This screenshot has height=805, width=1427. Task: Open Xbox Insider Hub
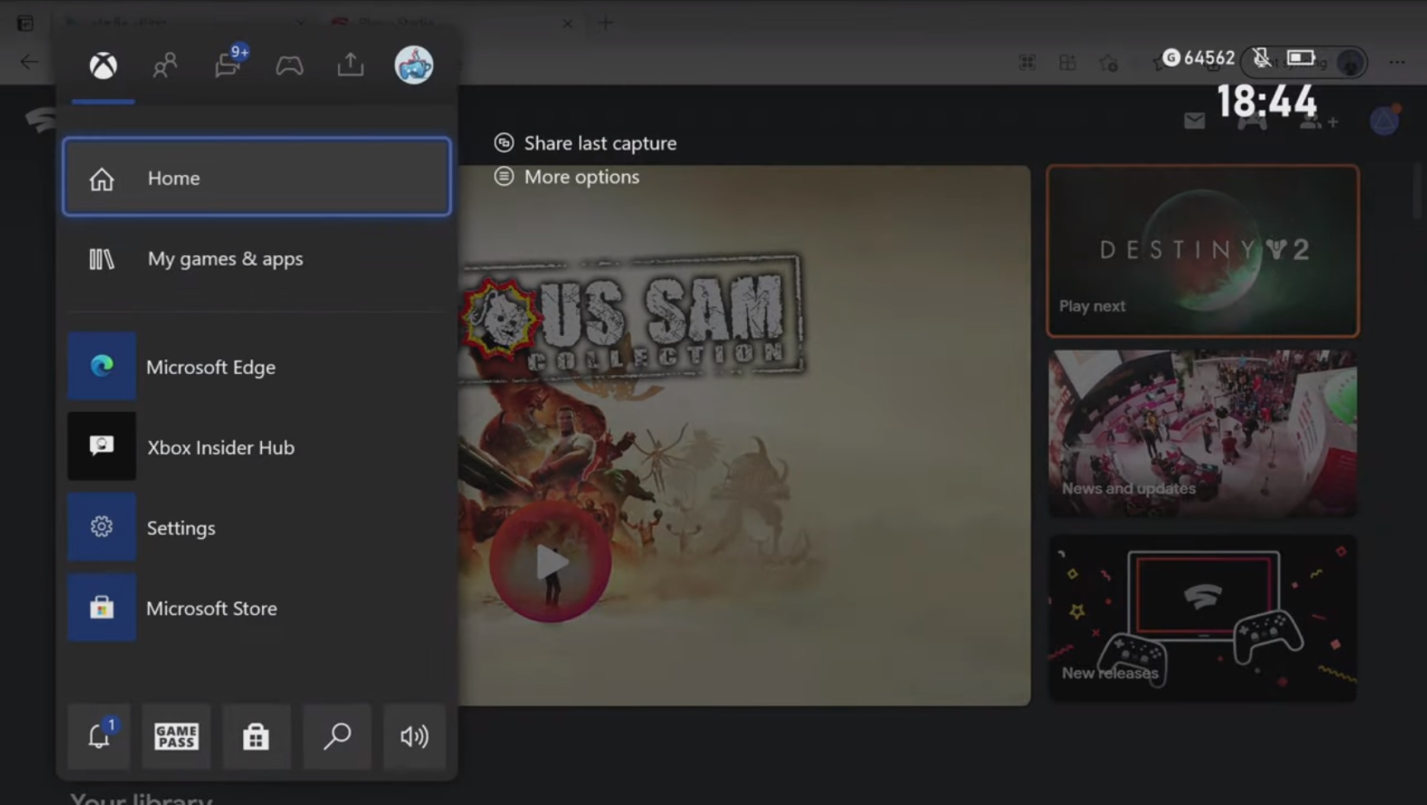pos(257,447)
